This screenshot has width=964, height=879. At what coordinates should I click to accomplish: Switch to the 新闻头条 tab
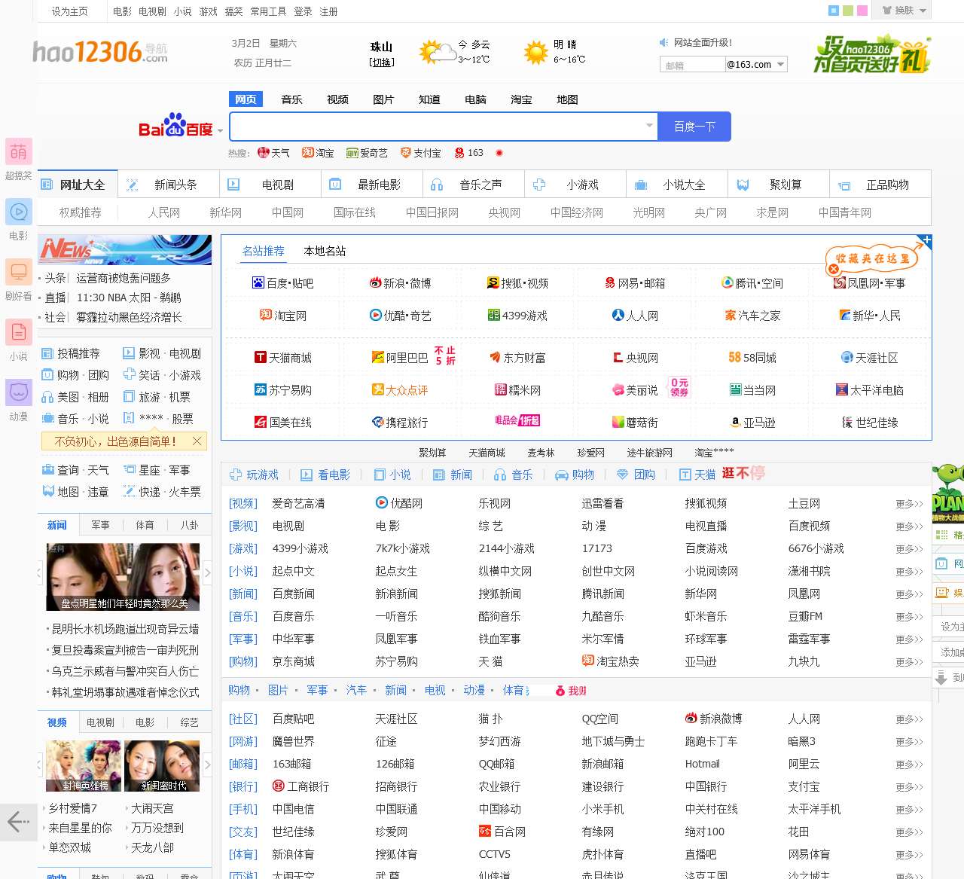pos(169,185)
